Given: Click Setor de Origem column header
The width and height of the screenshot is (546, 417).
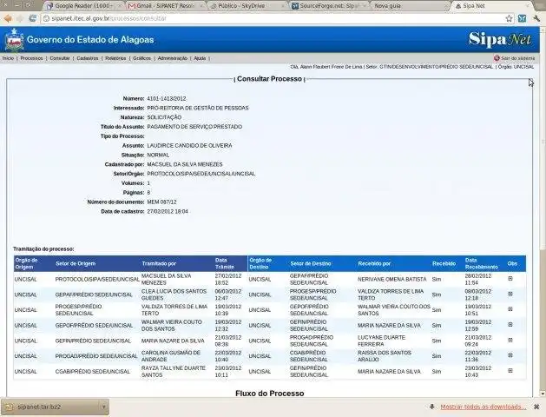Looking at the screenshot, I should pos(76,263).
